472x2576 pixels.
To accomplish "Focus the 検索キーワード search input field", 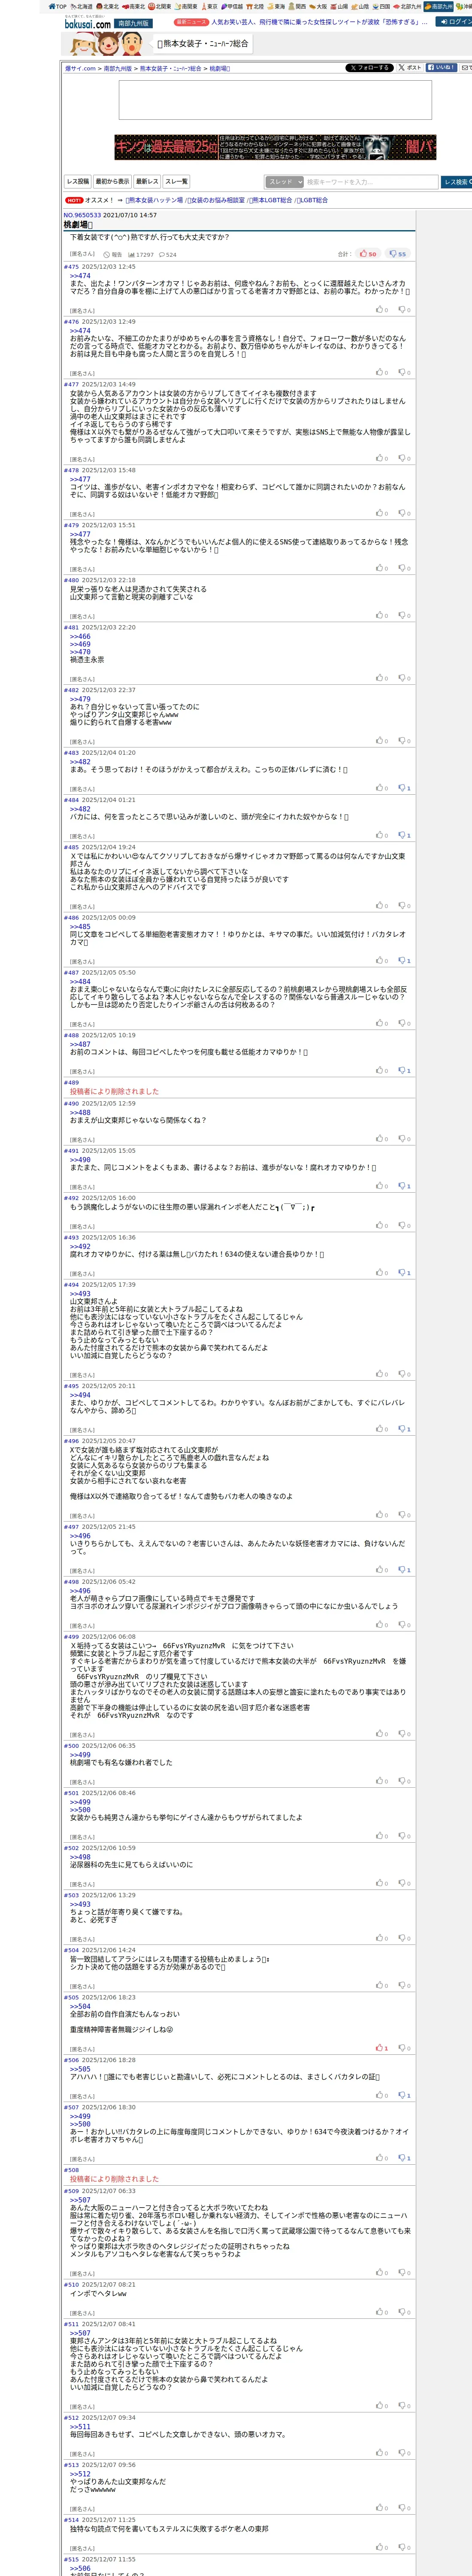I will click(371, 182).
